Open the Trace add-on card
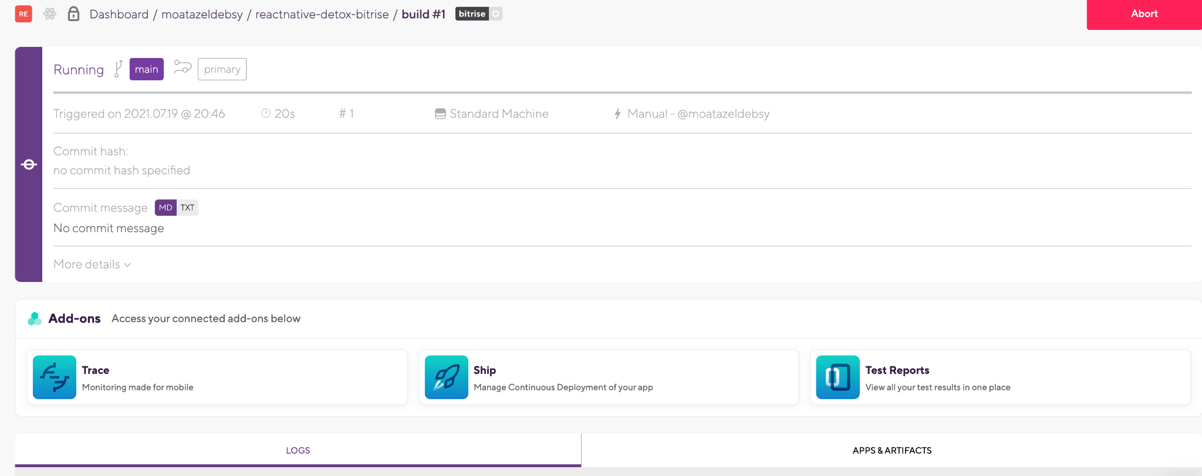The height and width of the screenshot is (476, 1202). coord(217,377)
